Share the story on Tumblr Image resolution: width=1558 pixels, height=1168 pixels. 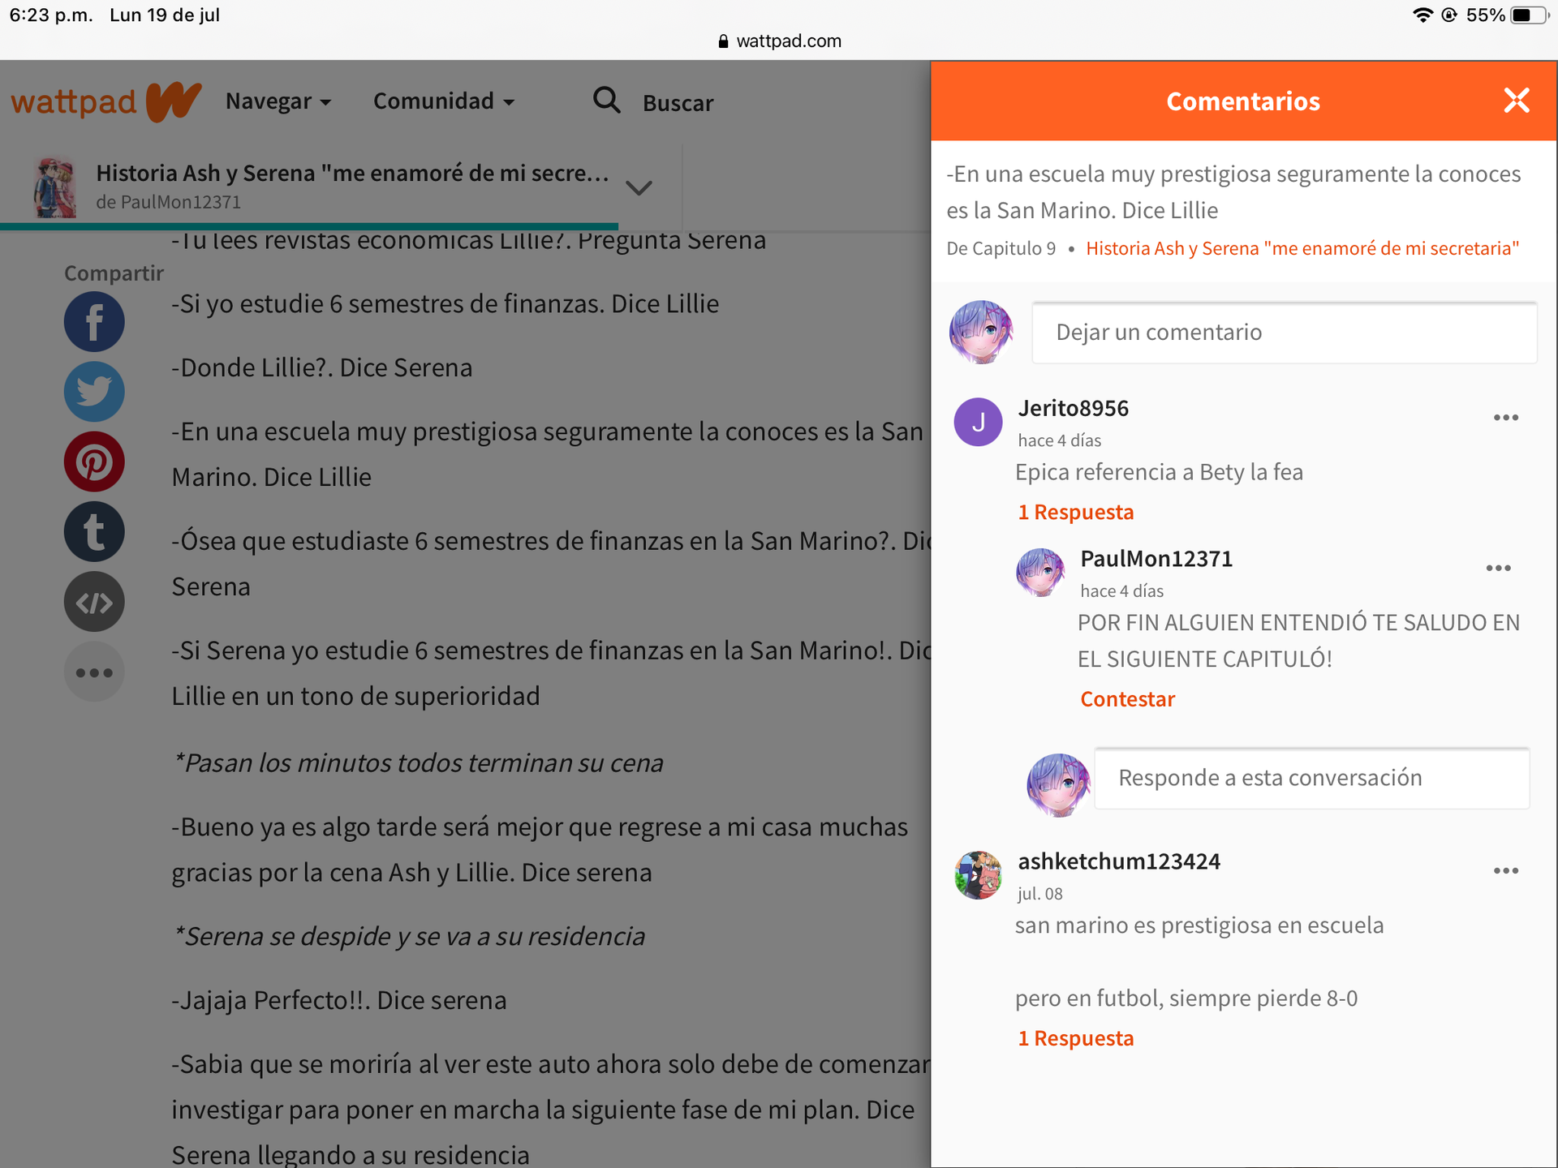pyautogui.click(x=94, y=532)
